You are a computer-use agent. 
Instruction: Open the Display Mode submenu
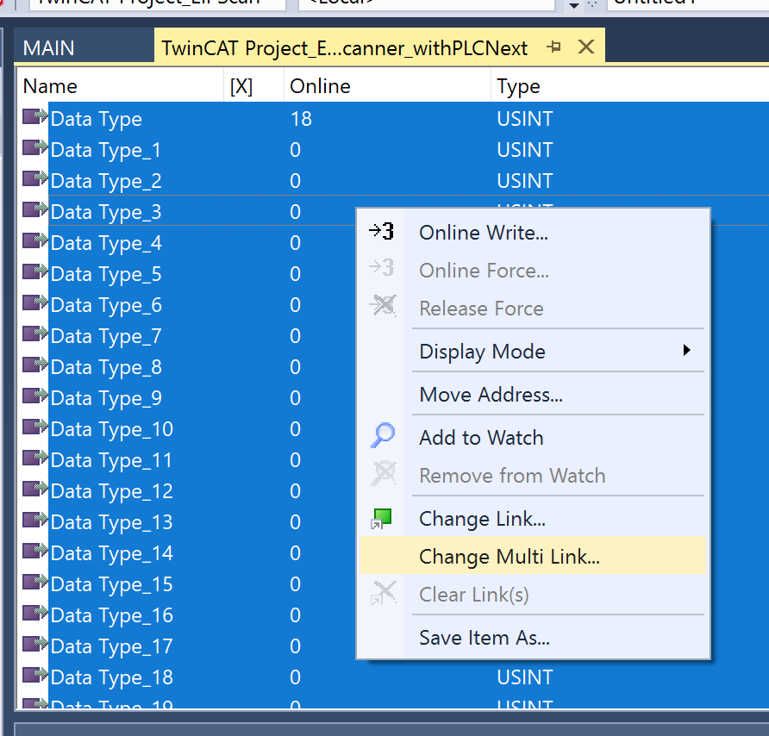533,351
